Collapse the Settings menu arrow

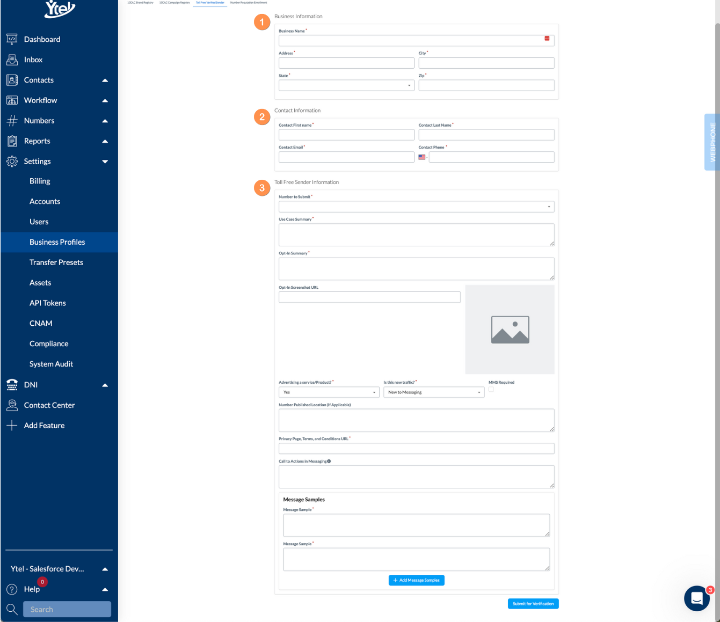click(x=105, y=162)
